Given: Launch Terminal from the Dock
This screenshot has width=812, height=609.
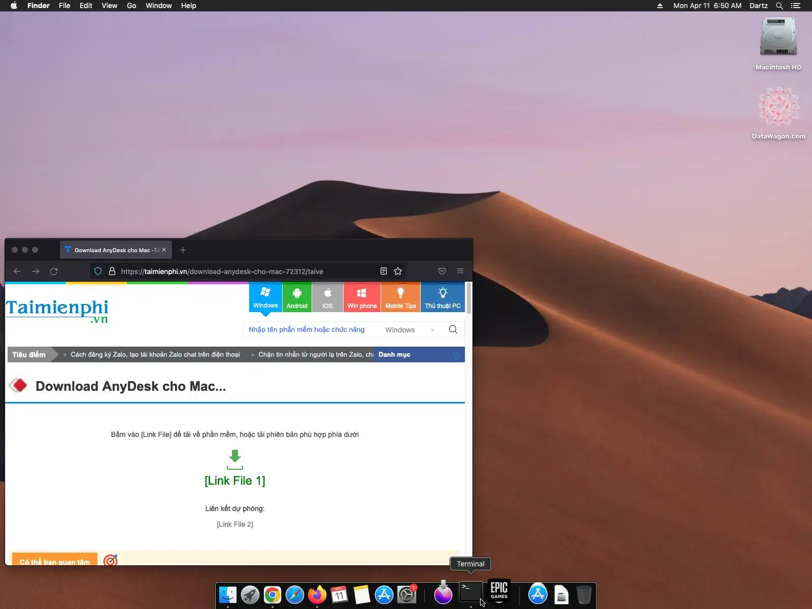Looking at the screenshot, I should [470, 593].
